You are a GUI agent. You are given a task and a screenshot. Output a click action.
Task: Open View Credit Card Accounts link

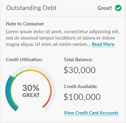91,113
